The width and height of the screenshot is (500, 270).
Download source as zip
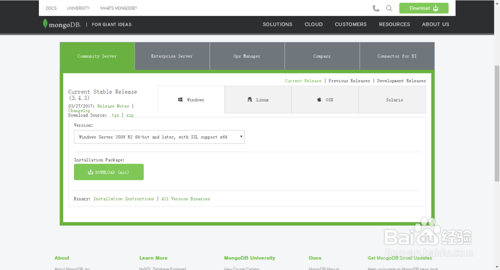(x=130, y=115)
